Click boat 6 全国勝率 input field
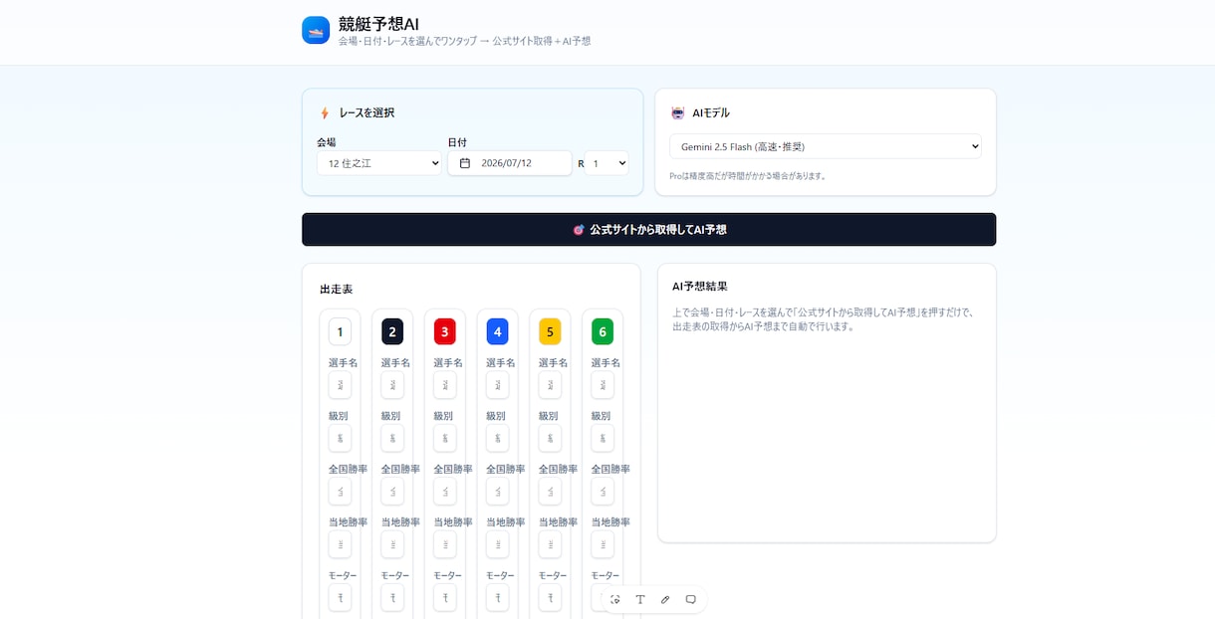The height and width of the screenshot is (619, 1215). pyautogui.click(x=603, y=492)
